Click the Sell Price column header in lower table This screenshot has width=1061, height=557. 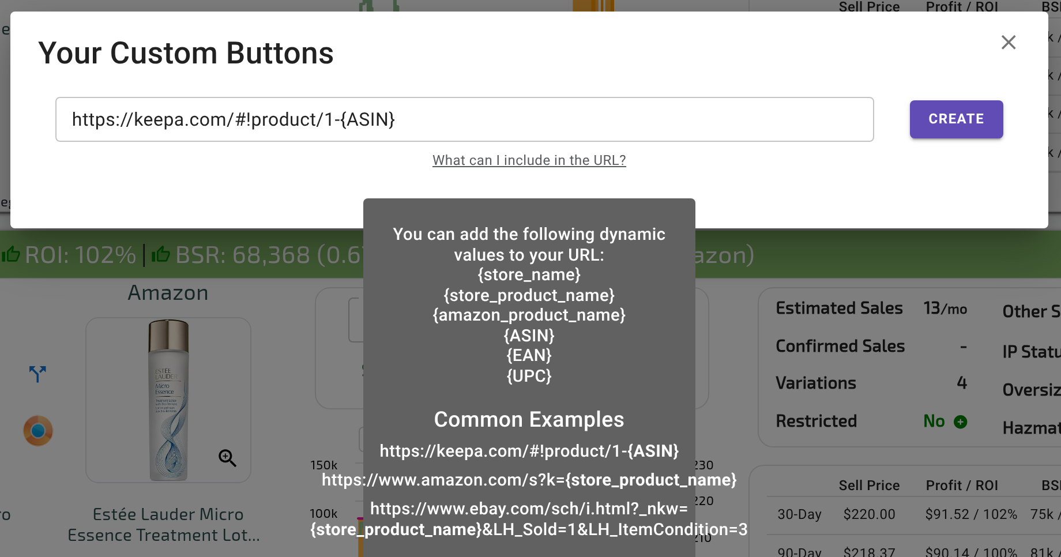[869, 486]
